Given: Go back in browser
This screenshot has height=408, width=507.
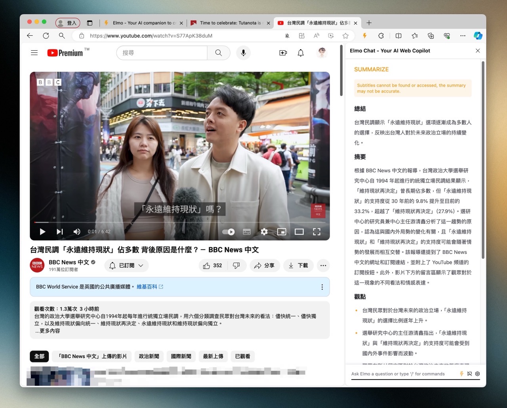Looking at the screenshot, I should tap(30, 36).
